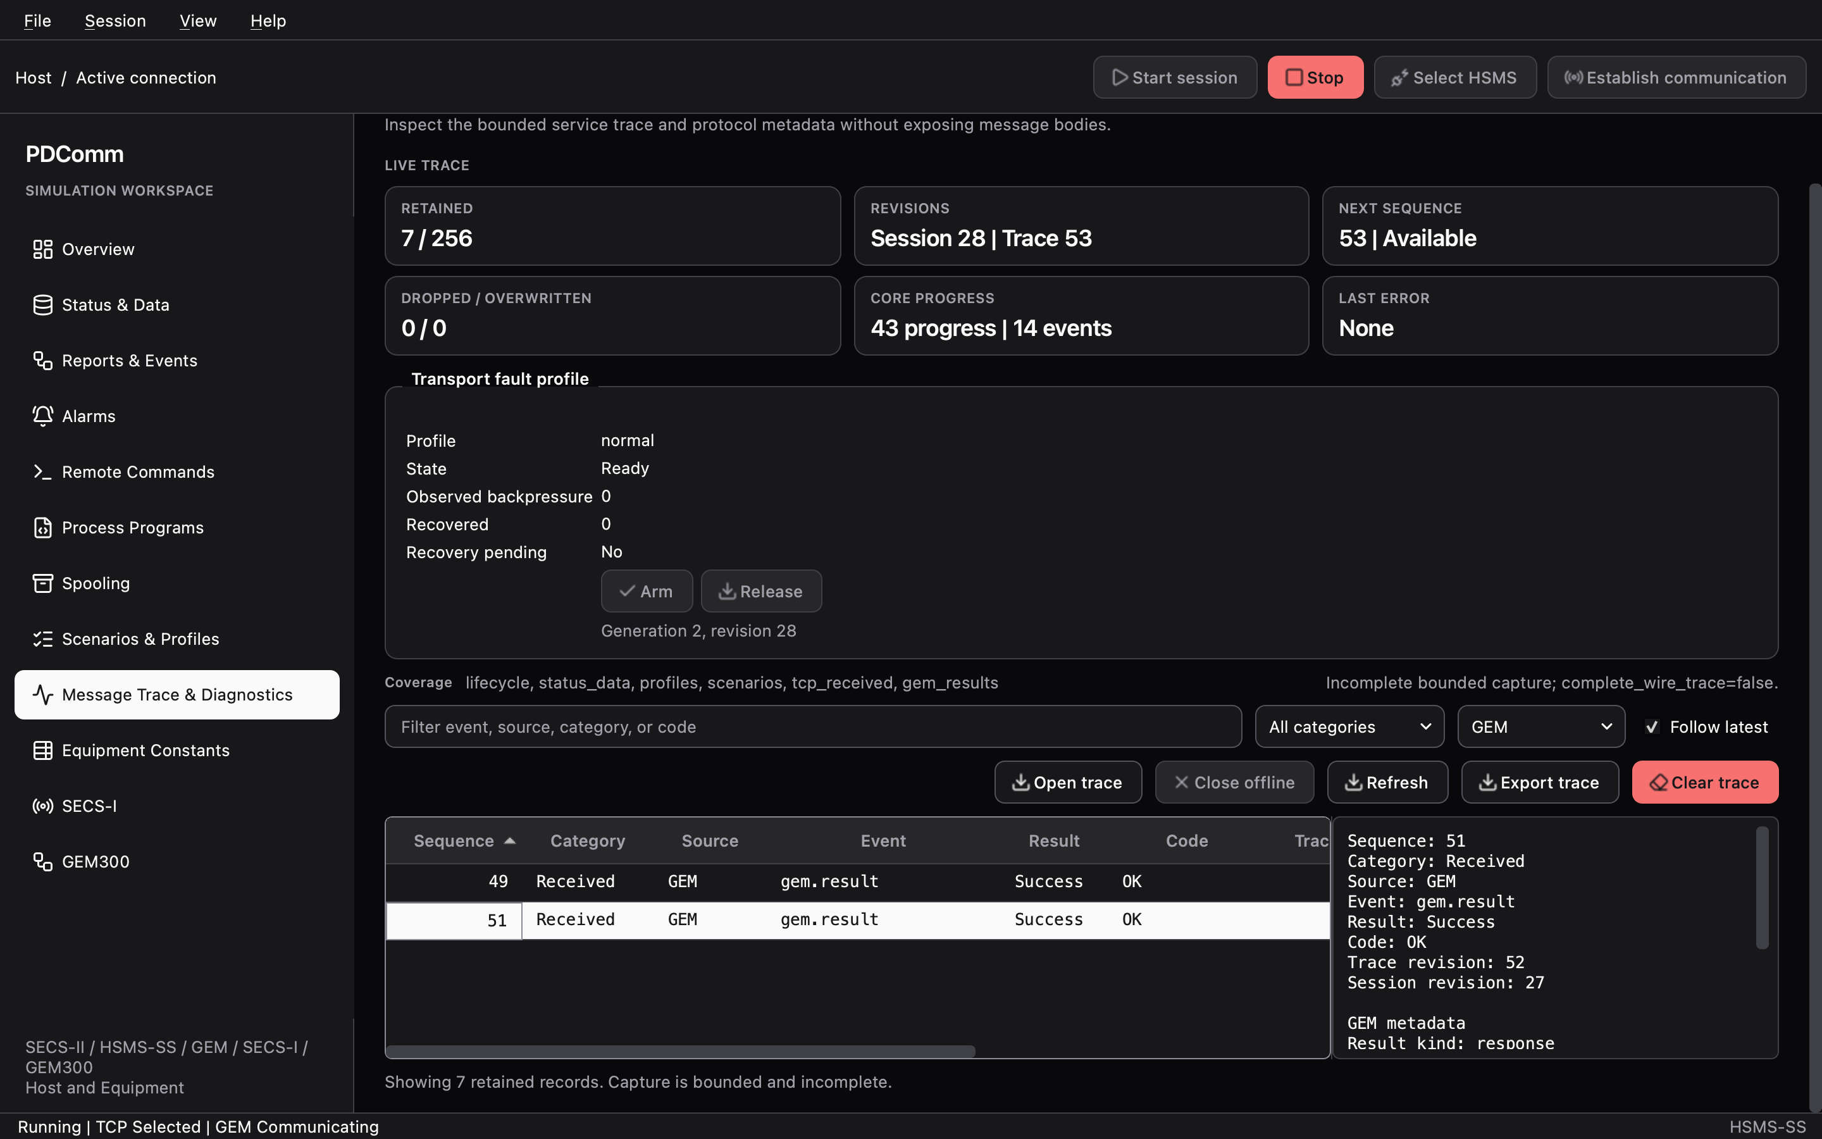Open the Session menu
The height and width of the screenshot is (1139, 1822).
(115, 20)
